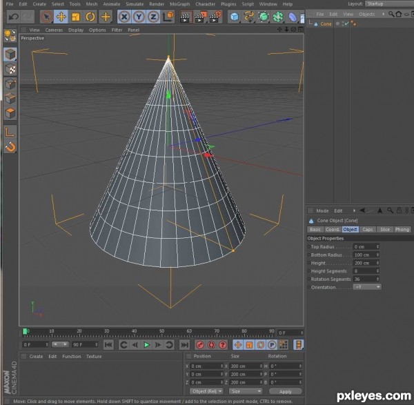Select the Live Selection tool

pyautogui.click(x=46, y=17)
